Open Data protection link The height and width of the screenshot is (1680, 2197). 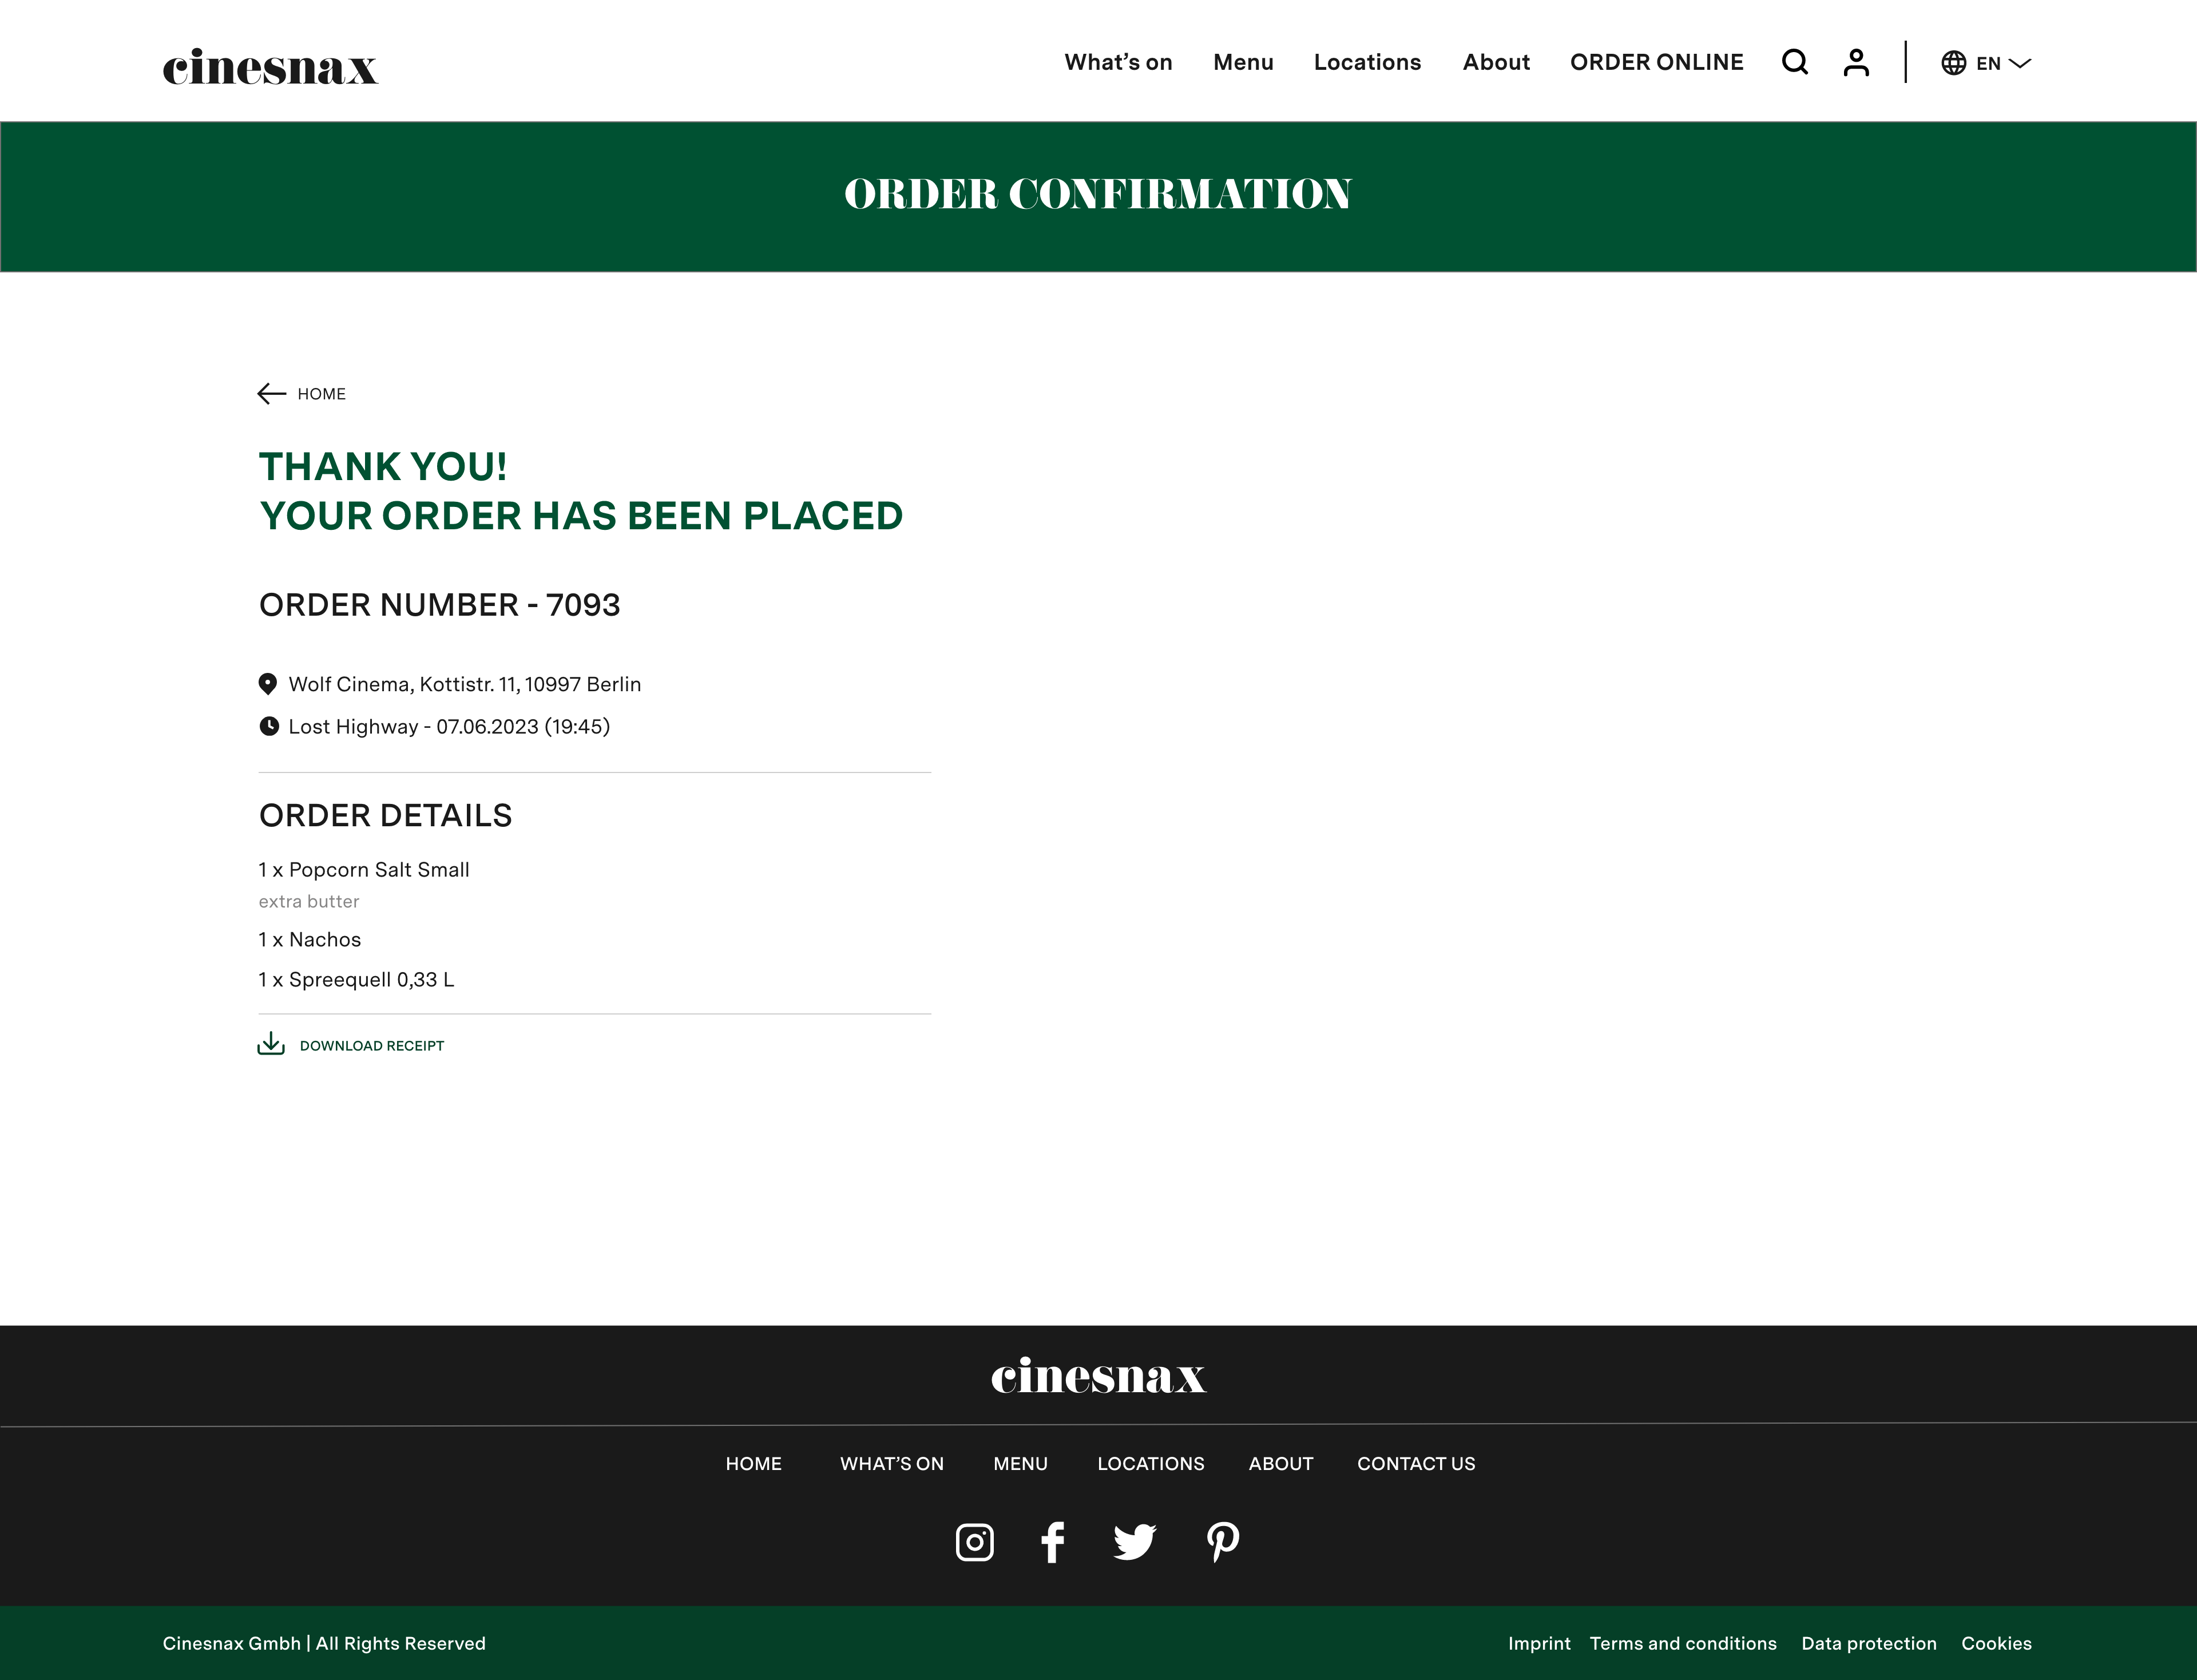pyautogui.click(x=1868, y=1643)
